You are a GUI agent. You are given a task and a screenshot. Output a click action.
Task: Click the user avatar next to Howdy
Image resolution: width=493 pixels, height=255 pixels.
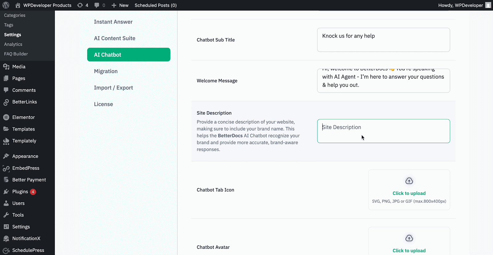tap(488, 5)
